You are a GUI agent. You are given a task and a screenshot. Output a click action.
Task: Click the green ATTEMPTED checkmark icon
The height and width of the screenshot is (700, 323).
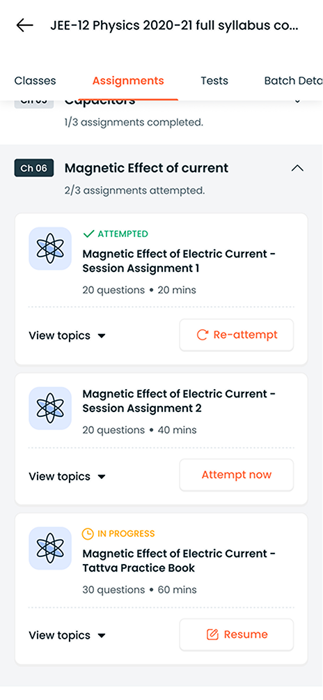pyautogui.click(x=88, y=234)
